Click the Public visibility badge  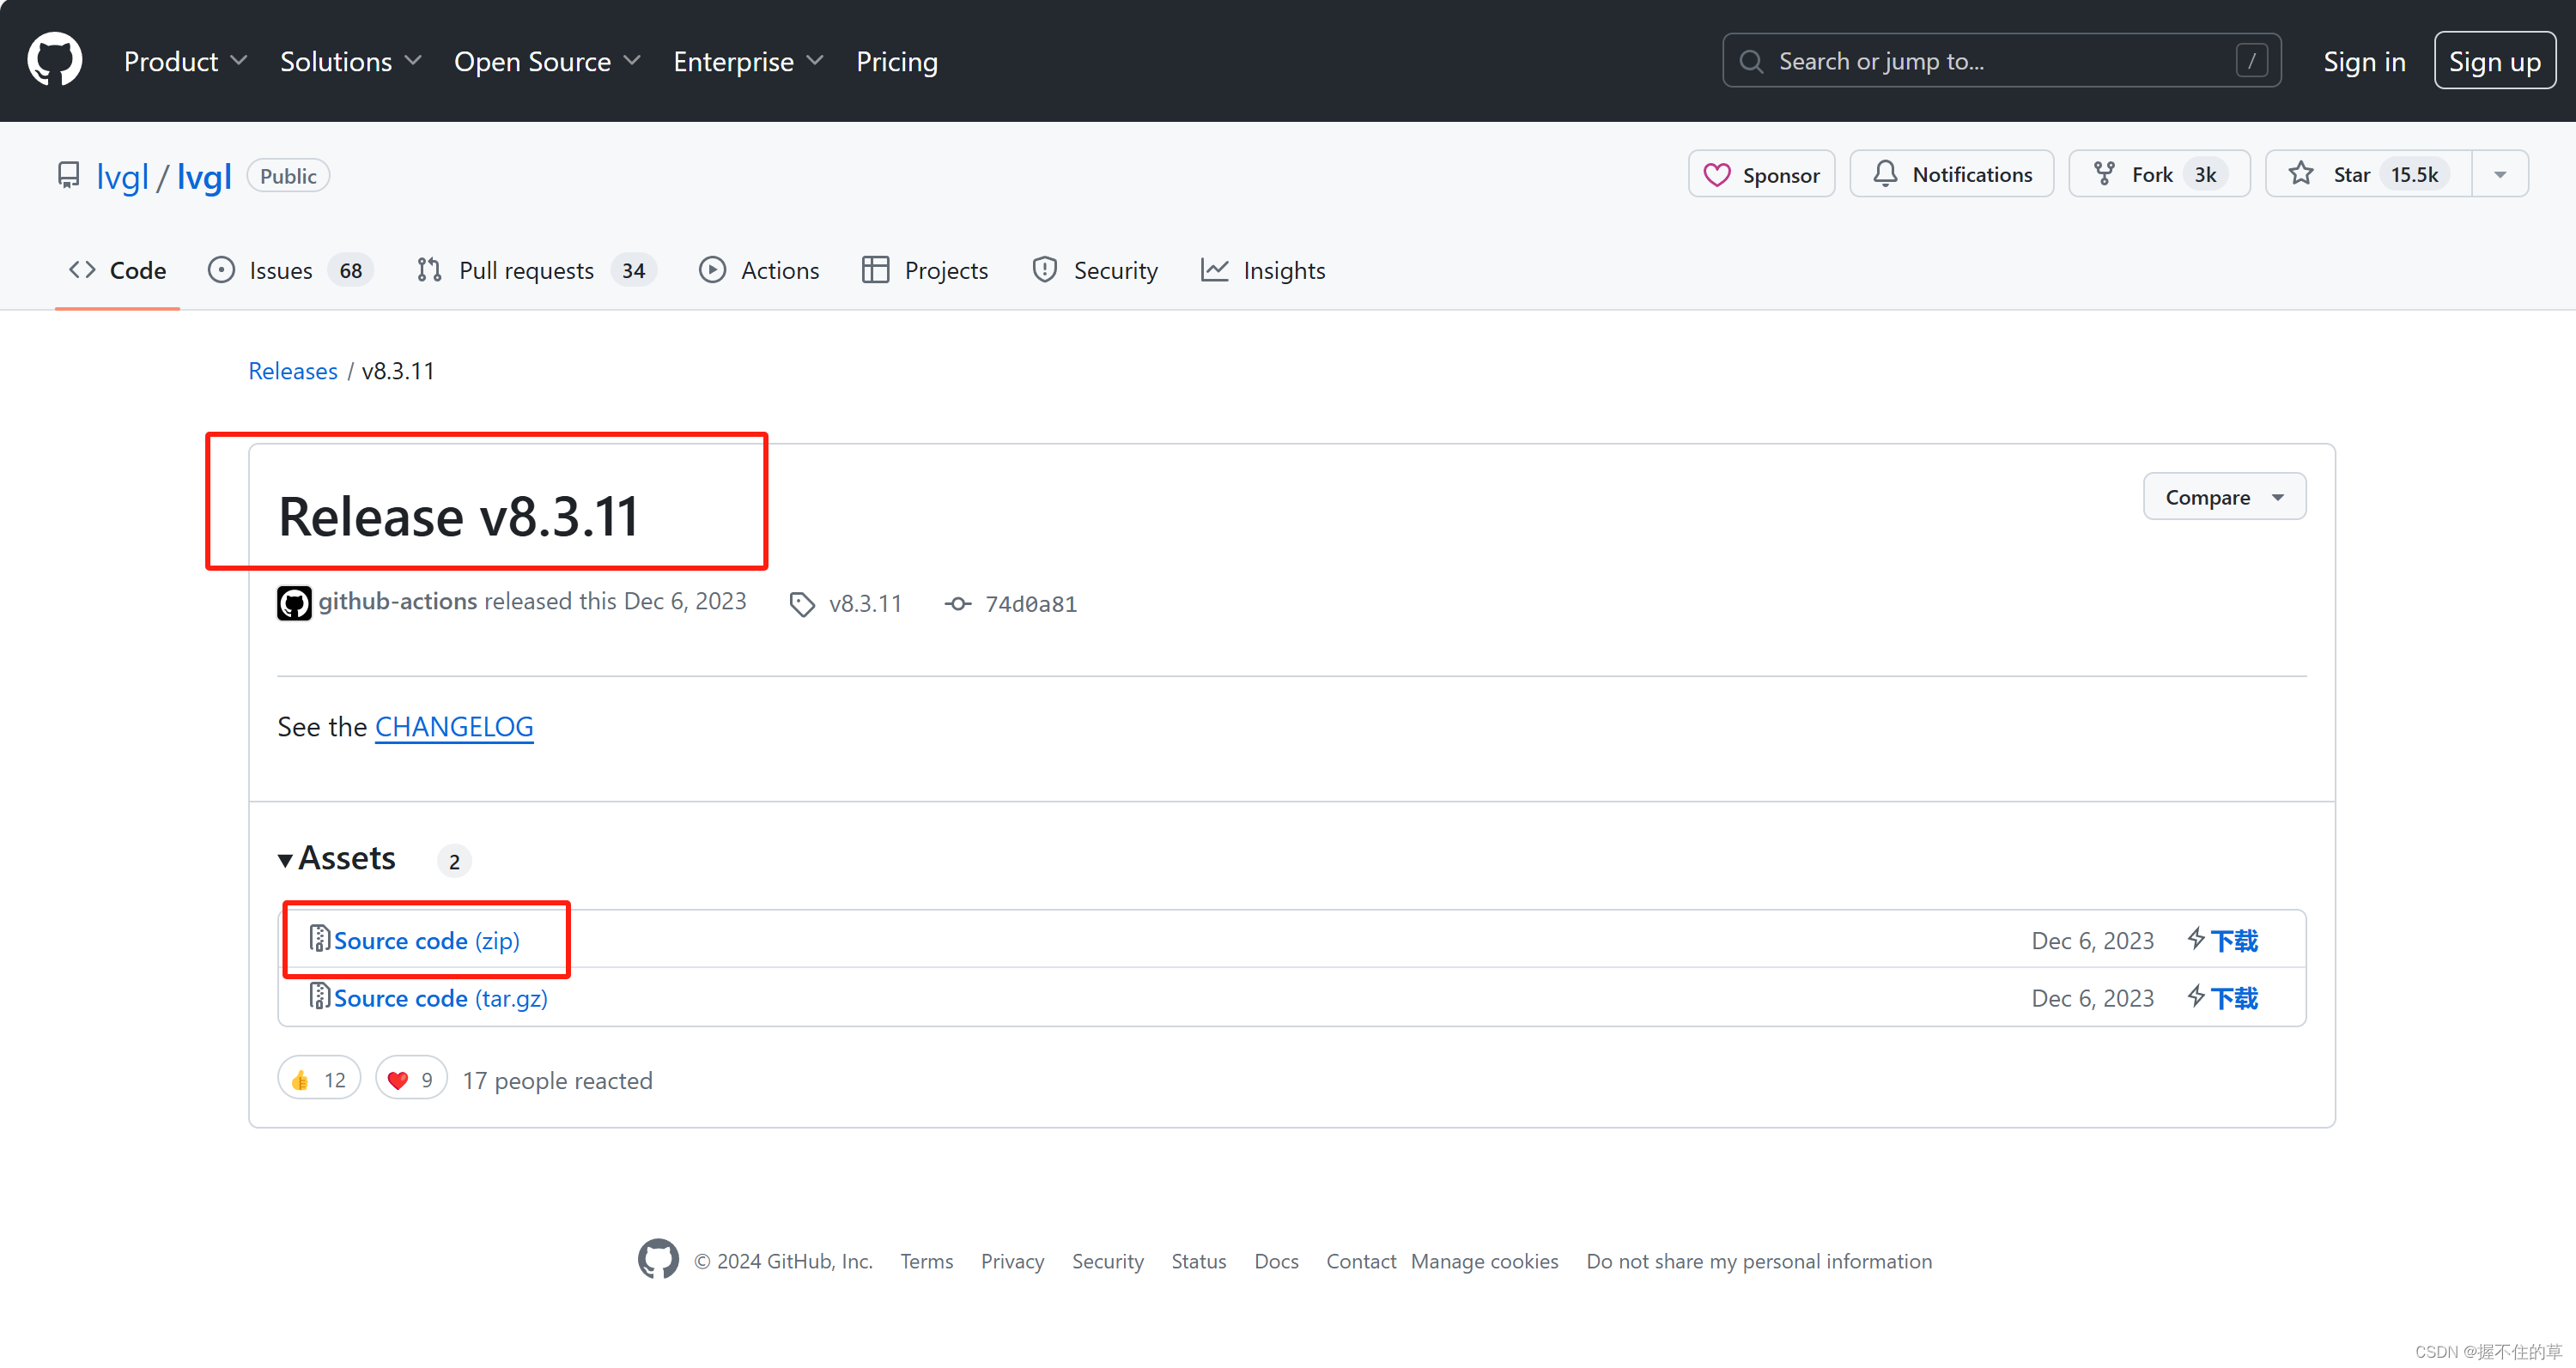(288, 176)
